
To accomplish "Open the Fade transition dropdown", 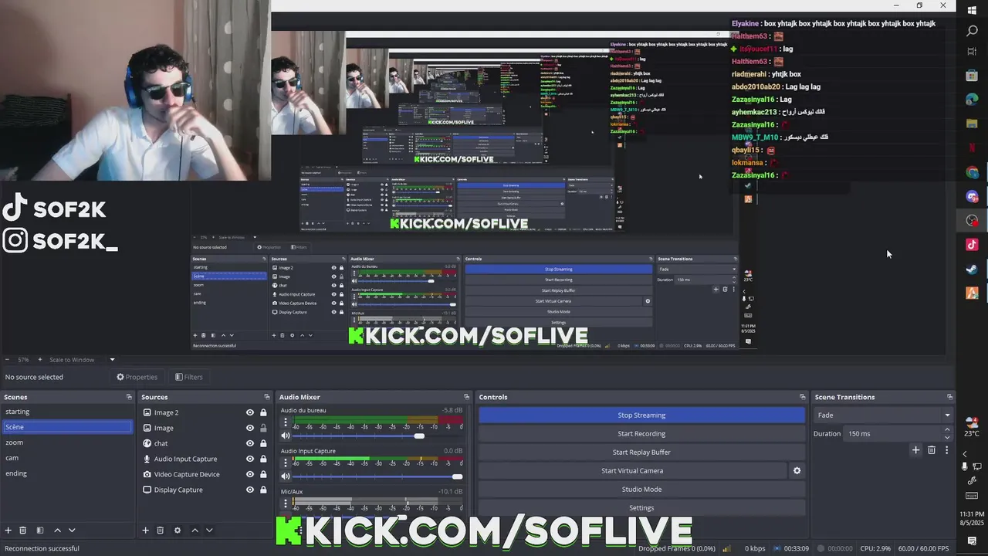I will [x=884, y=415].
